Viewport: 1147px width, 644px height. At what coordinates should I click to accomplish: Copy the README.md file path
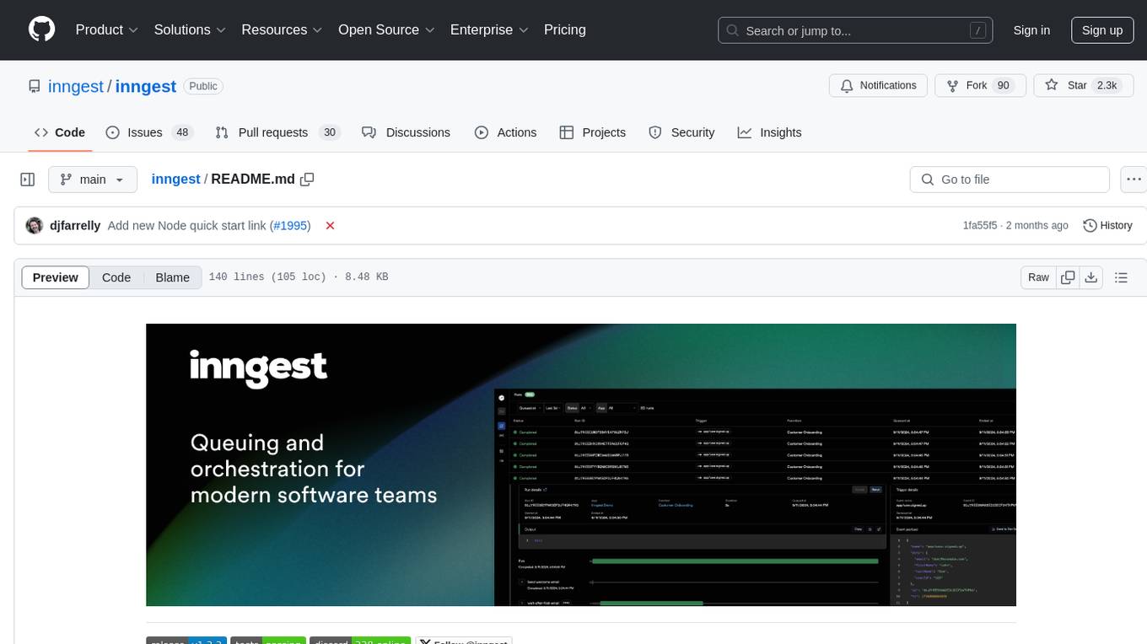click(307, 179)
